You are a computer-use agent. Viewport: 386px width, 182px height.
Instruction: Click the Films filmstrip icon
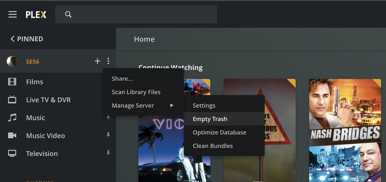12,82
